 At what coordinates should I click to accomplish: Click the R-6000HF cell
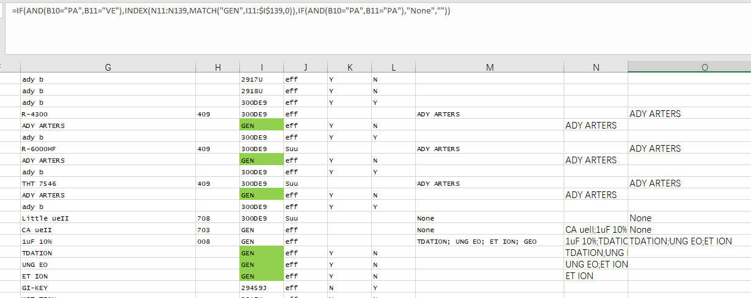tap(108, 149)
